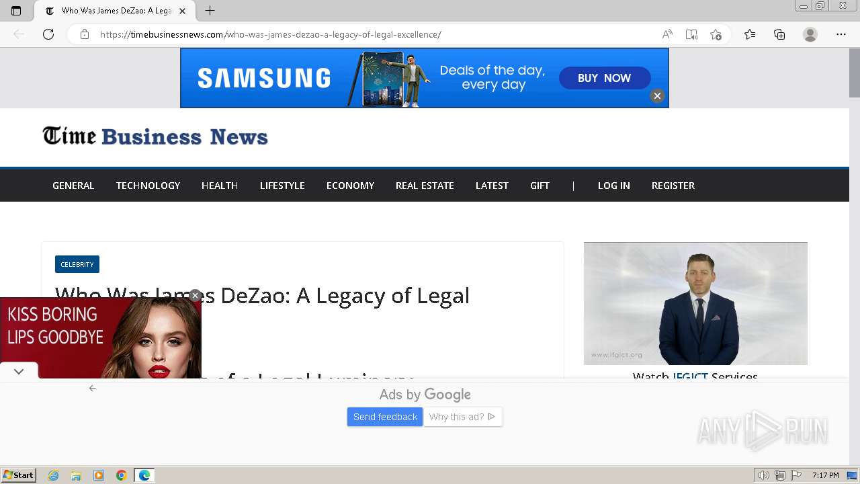Click the network tray icon
860x484 pixels.
[x=780, y=475]
